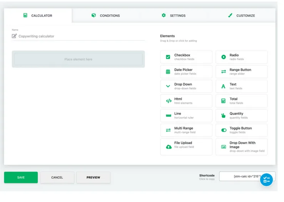Select the Date Picker label
Image resolution: width=284 pixels, height=202 pixels.
tap(183, 70)
